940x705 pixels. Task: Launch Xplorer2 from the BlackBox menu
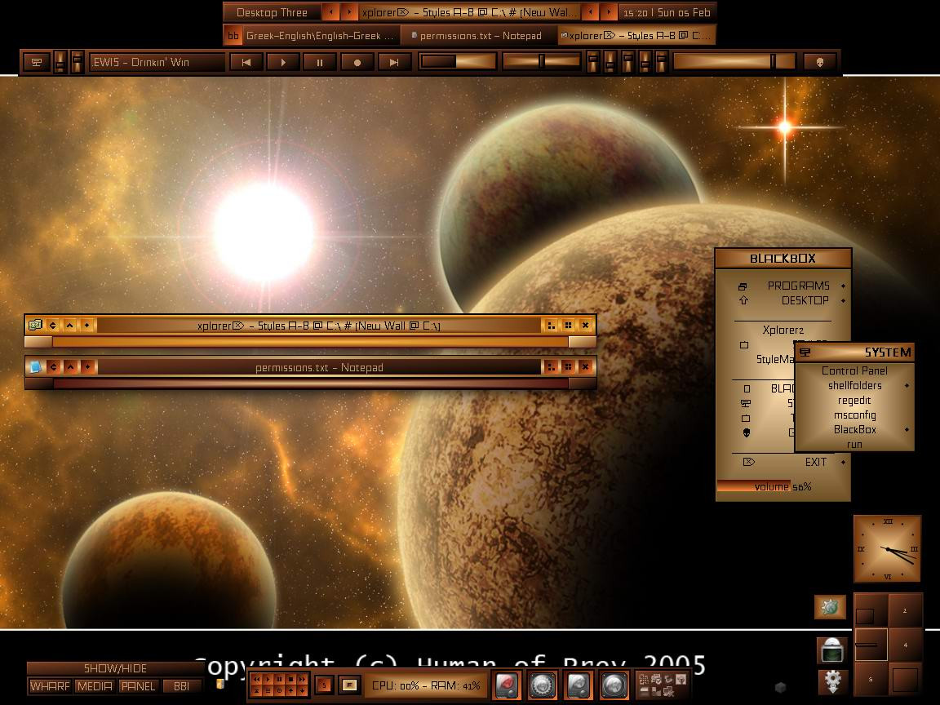783,330
